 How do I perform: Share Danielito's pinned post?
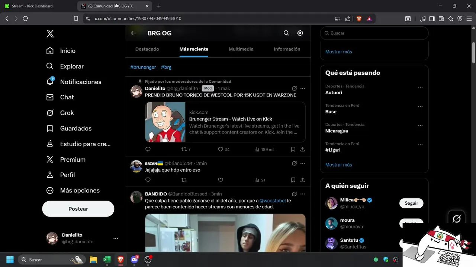[x=303, y=149]
